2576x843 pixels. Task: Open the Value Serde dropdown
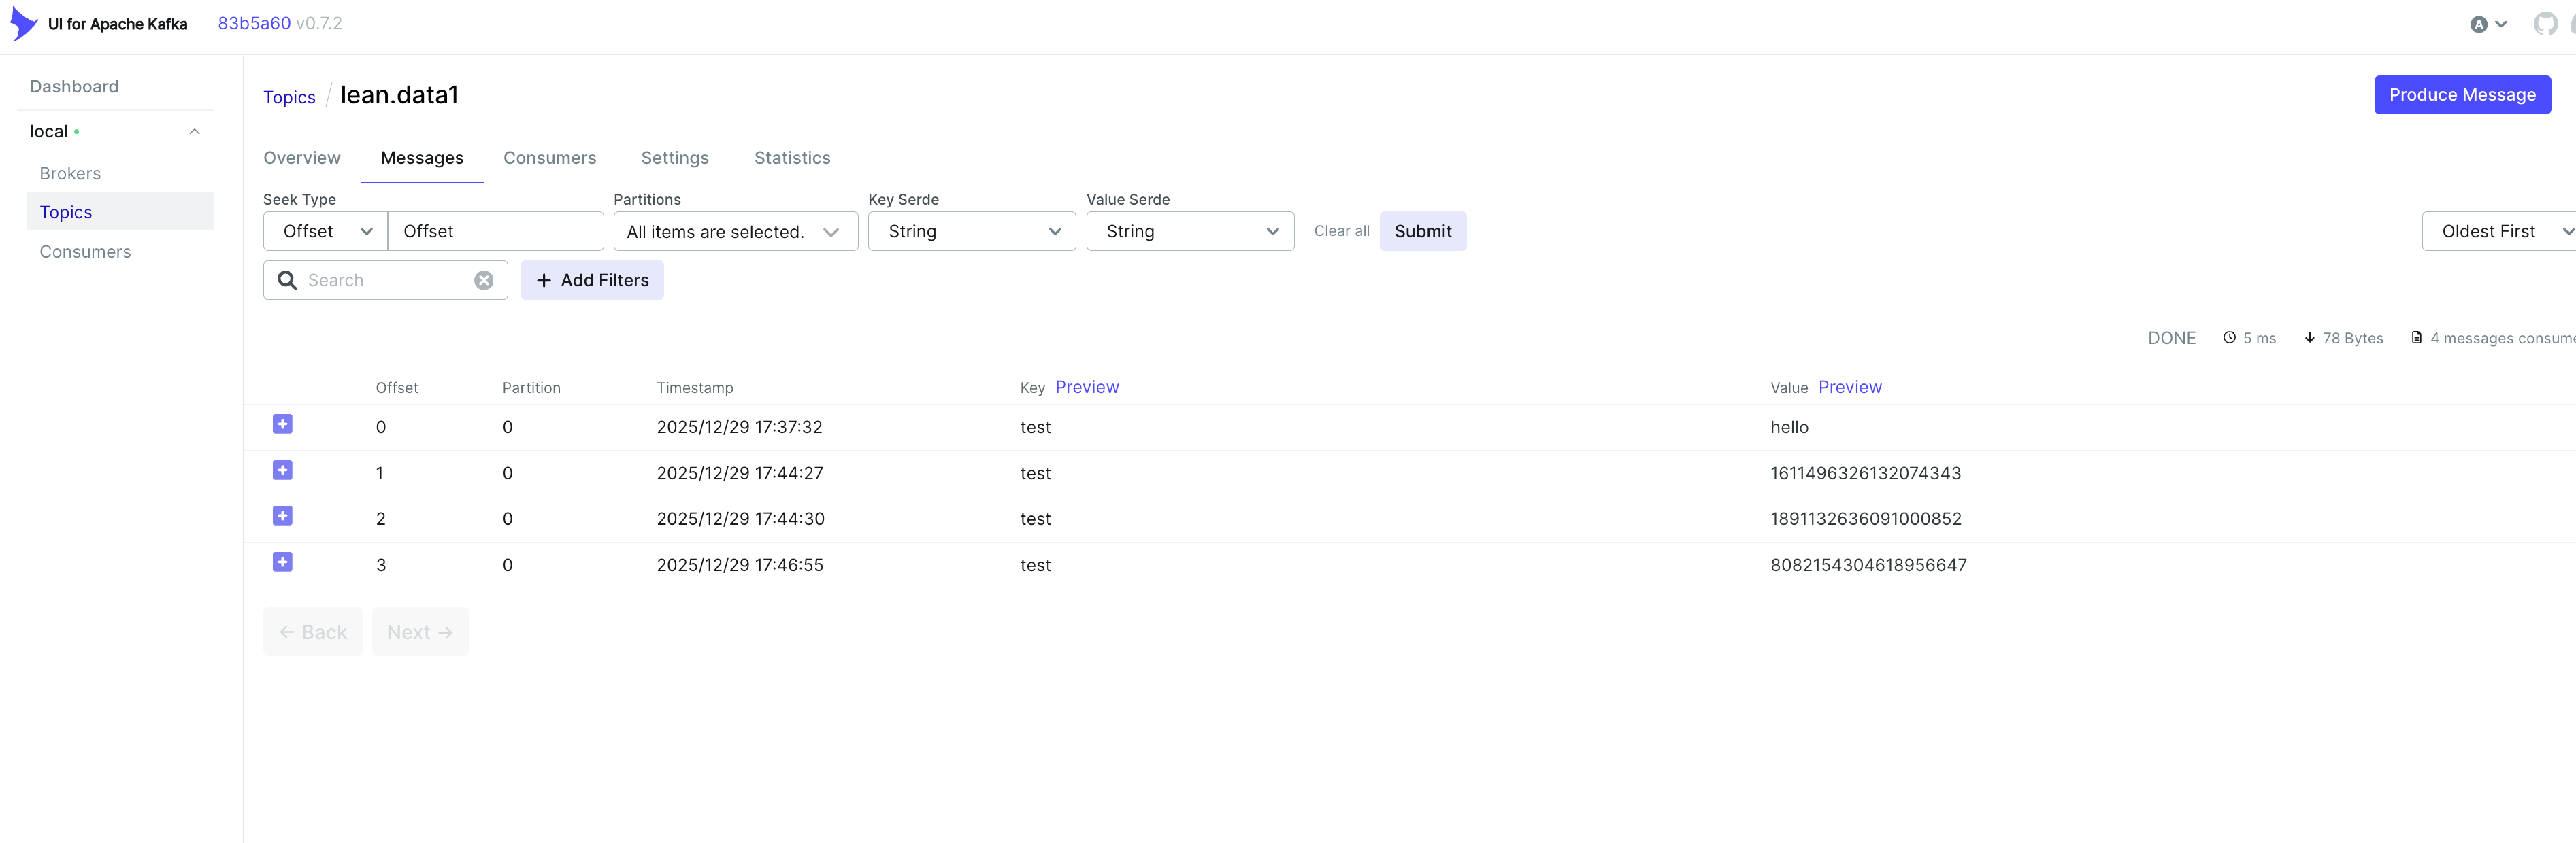pos(1189,232)
